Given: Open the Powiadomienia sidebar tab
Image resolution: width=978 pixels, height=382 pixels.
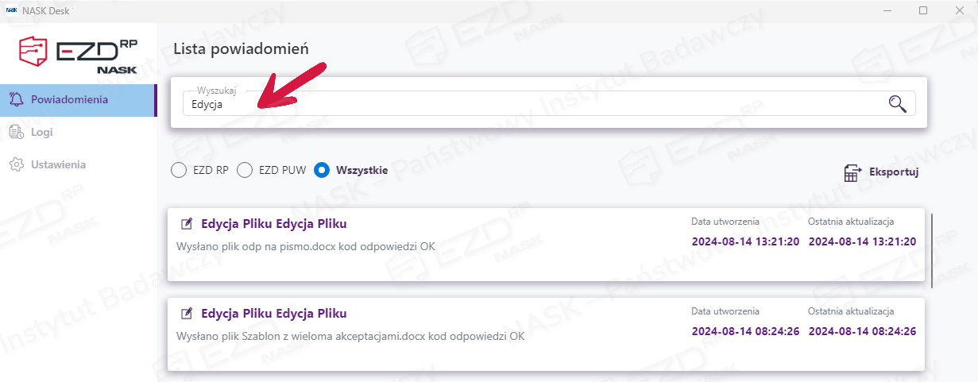Looking at the screenshot, I should click(x=69, y=99).
